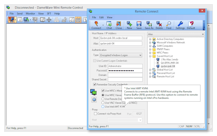The height and width of the screenshot is (136, 217).
Task: Click the Remote Connect title bar icon
Action: 90,11
